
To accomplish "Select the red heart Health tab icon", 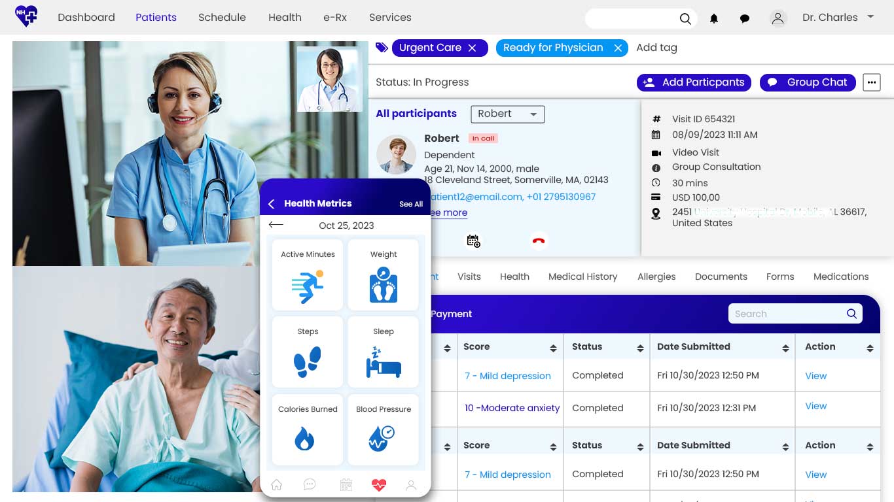I will pos(379,484).
